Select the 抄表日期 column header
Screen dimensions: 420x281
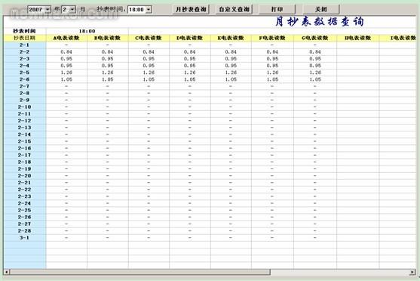pos(25,38)
